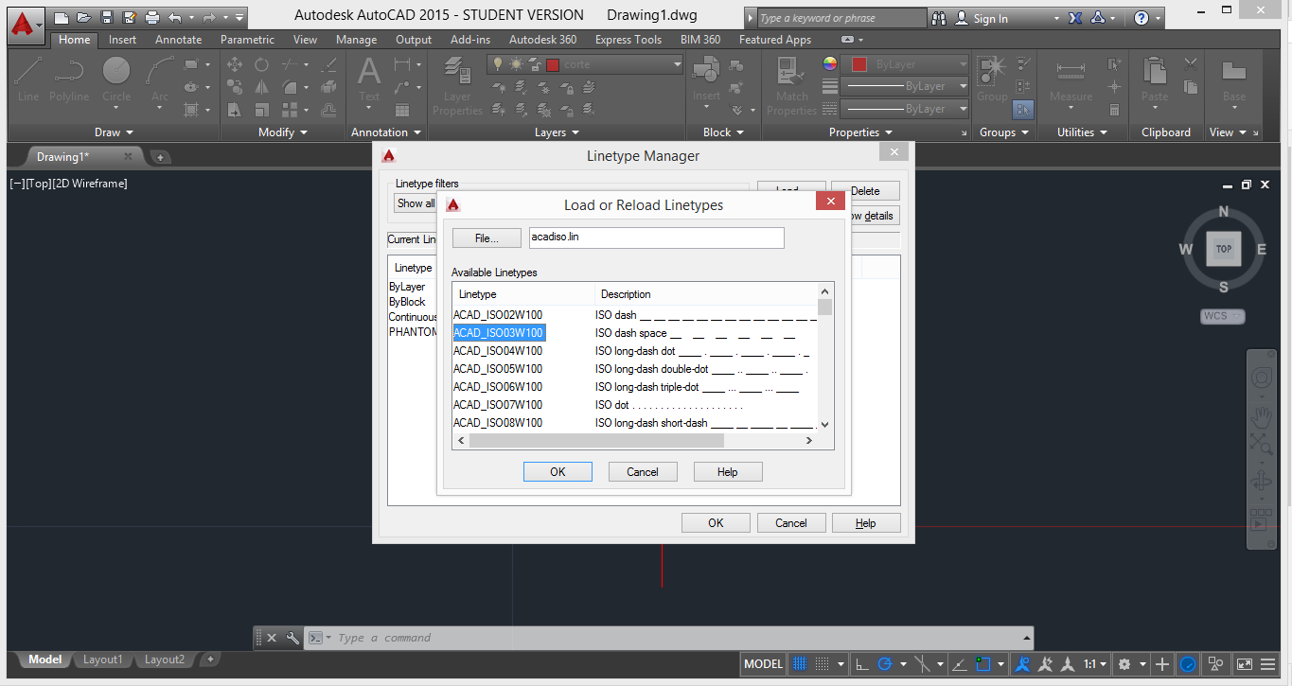Click the acadiso.lin filename input field
Screen dimensions: 1292x686
(x=656, y=237)
